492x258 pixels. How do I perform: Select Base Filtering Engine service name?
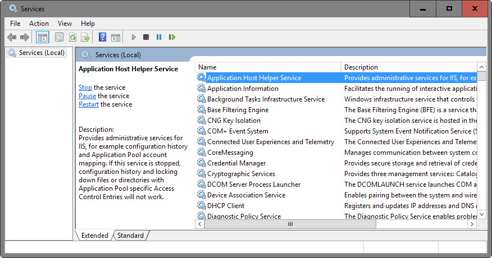coord(238,110)
